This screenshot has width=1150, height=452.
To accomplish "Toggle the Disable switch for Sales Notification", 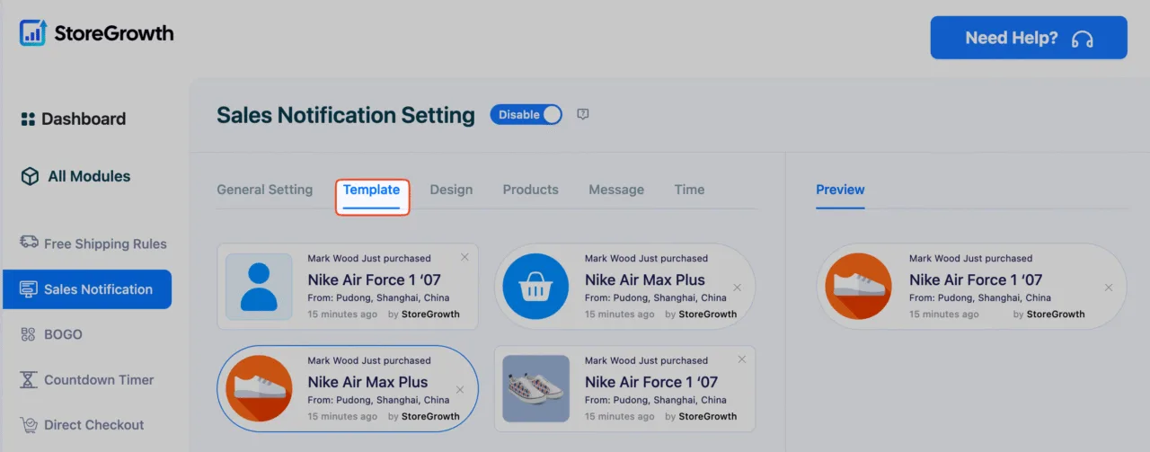I will (x=526, y=114).
